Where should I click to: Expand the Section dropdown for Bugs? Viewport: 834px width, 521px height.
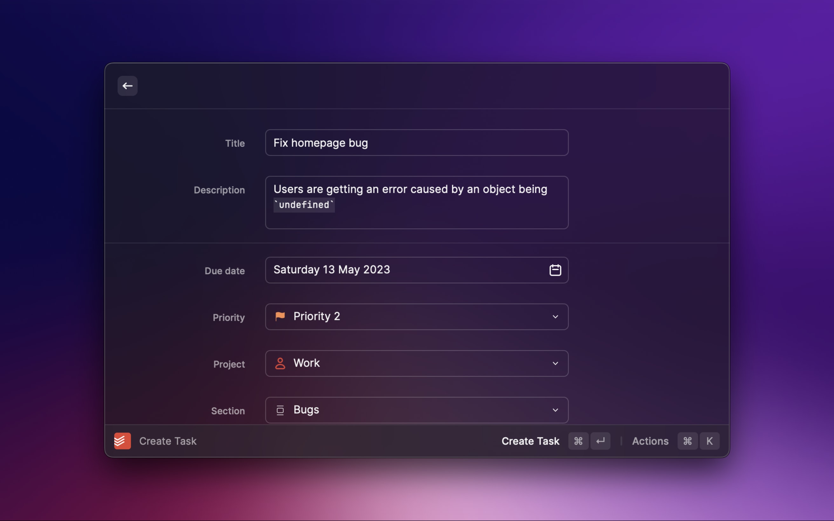pos(555,410)
